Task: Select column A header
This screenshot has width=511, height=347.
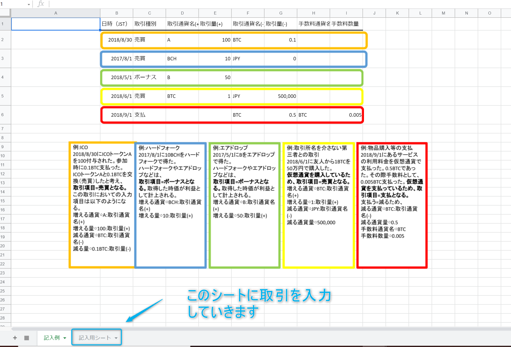Action: pyautogui.click(x=56, y=13)
